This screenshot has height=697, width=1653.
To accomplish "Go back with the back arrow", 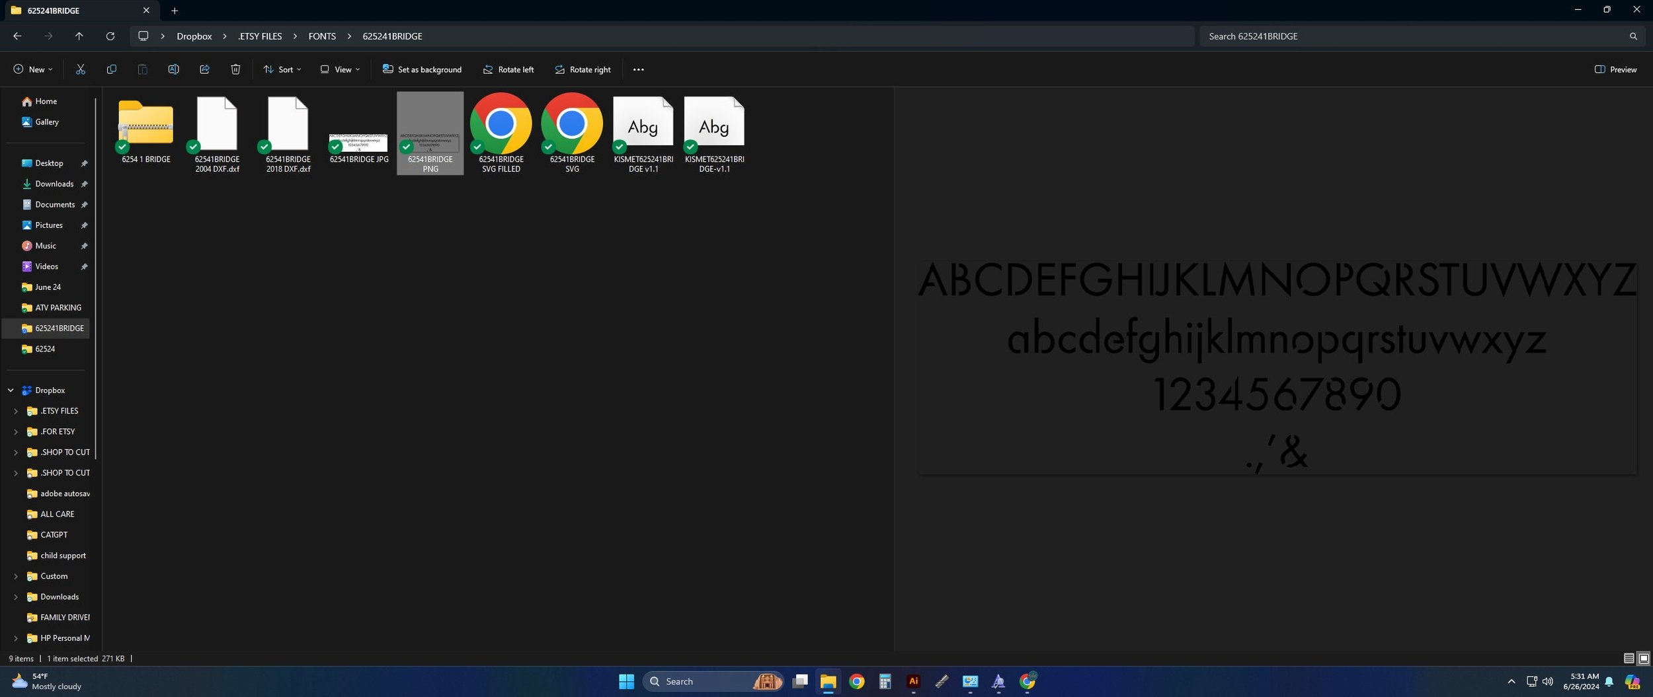I will [17, 36].
